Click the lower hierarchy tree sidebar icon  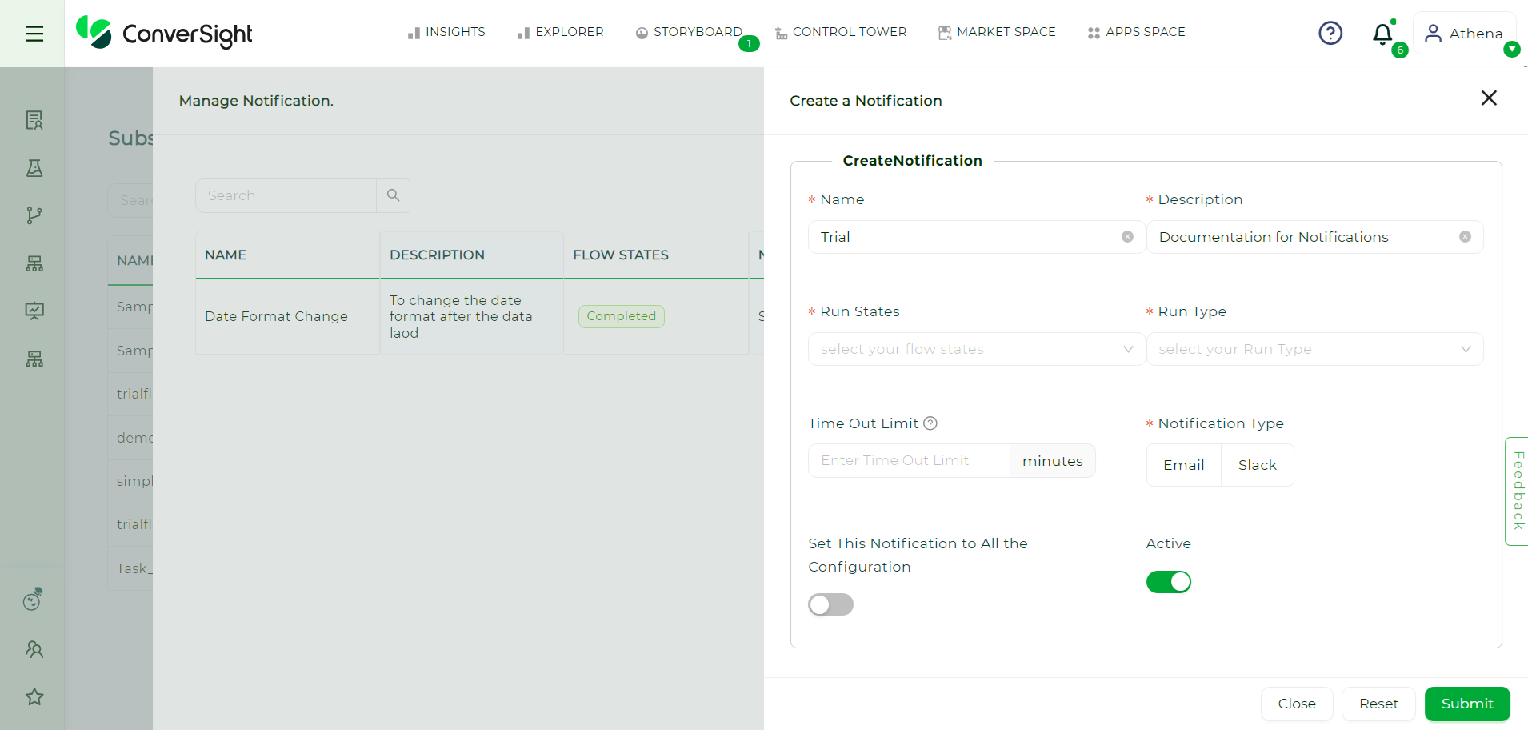(x=34, y=359)
